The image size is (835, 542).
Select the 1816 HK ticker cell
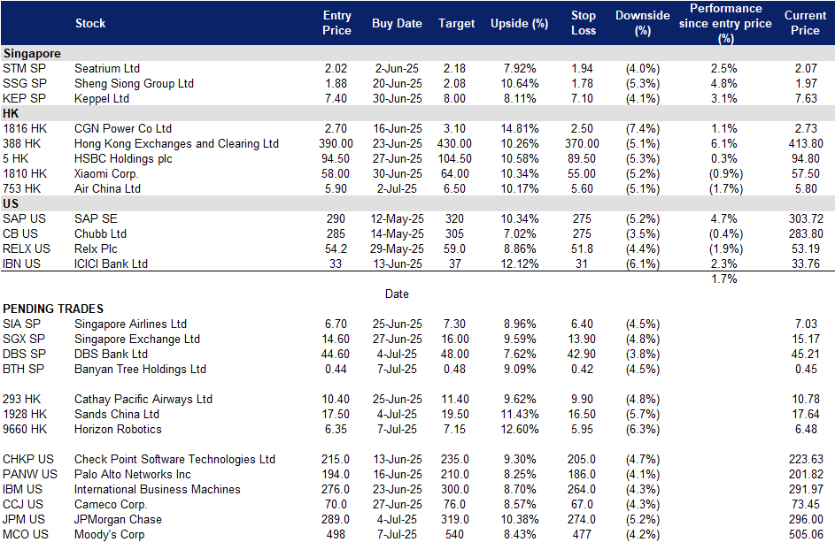(25, 129)
